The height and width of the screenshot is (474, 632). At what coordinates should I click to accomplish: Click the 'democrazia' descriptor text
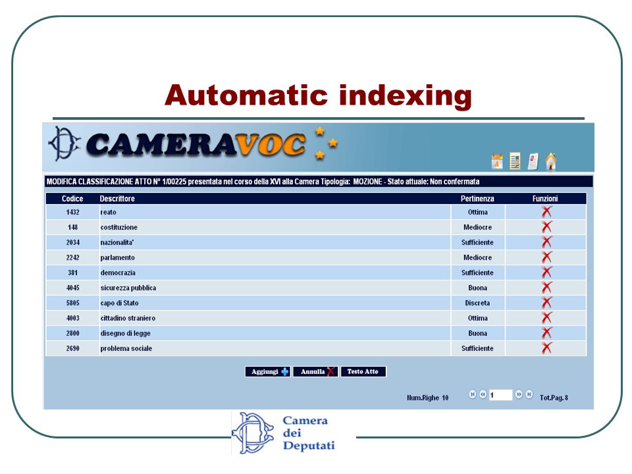tap(118, 273)
